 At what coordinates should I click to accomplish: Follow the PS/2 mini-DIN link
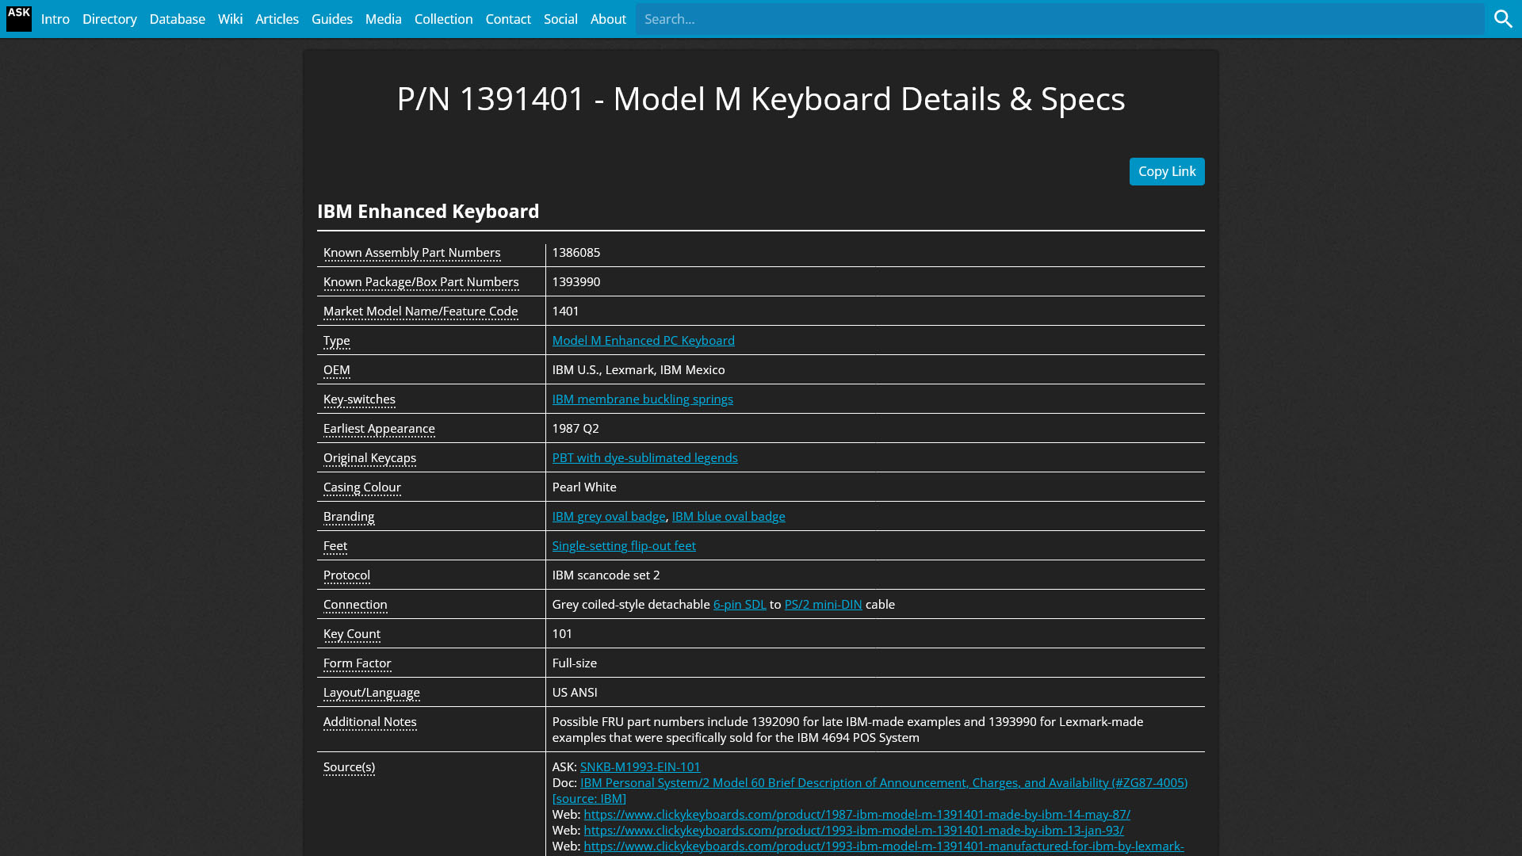[x=823, y=604]
